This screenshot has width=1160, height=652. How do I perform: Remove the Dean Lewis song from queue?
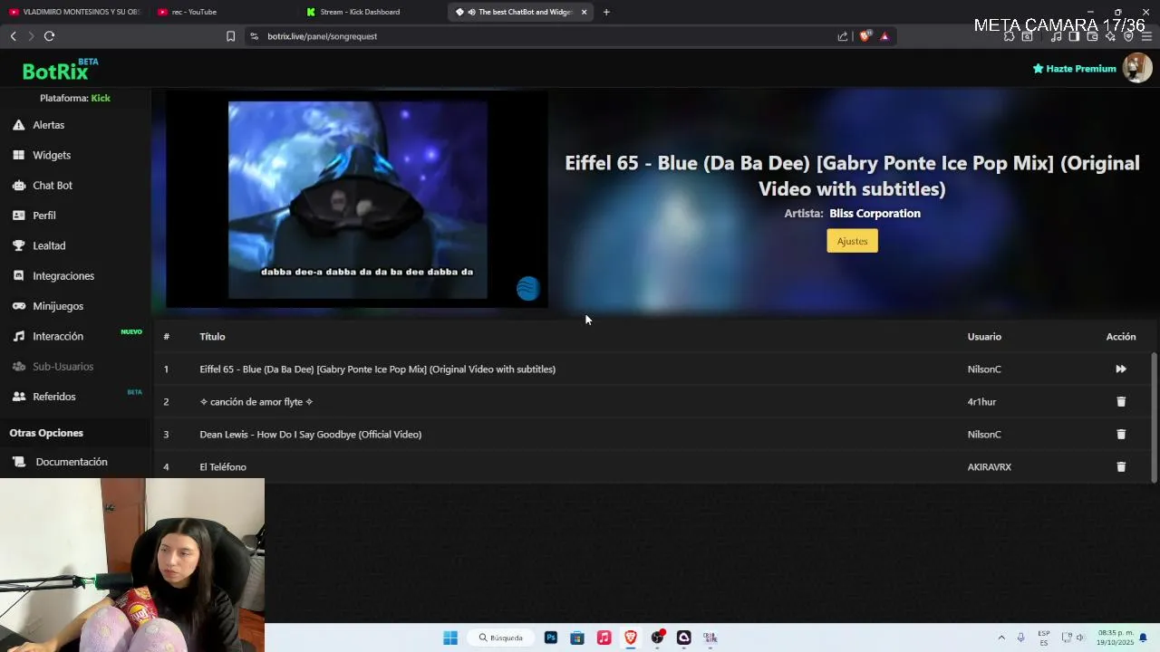[1121, 435]
